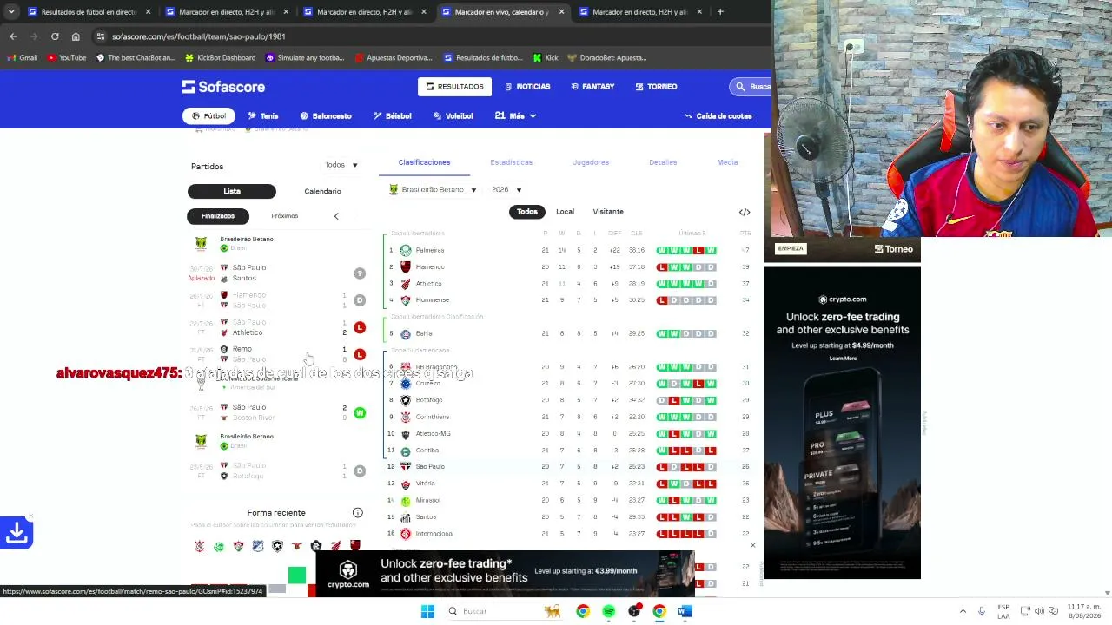Show Finalizados matches

[218, 216]
